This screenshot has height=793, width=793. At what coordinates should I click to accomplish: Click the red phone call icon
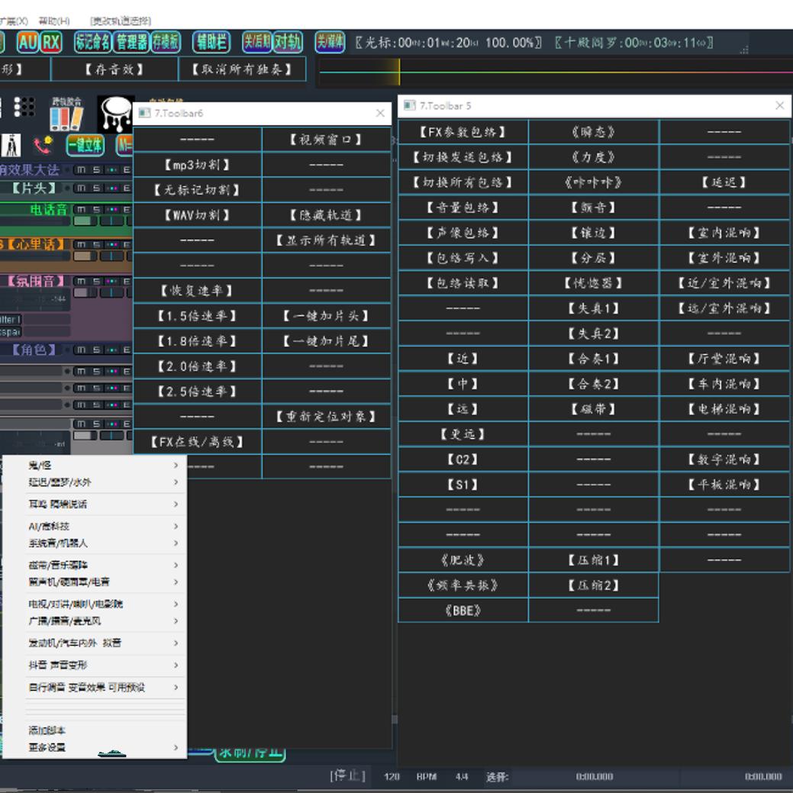click(43, 146)
